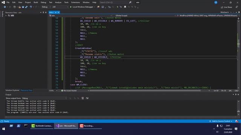The height and width of the screenshot is (135, 241).
Task: Open the Find in Files toolbar icon
Action: (98, 7)
